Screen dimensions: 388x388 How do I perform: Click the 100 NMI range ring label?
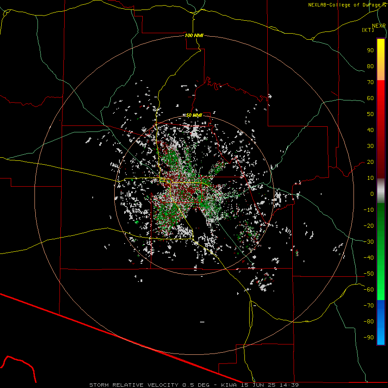click(194, 35)
